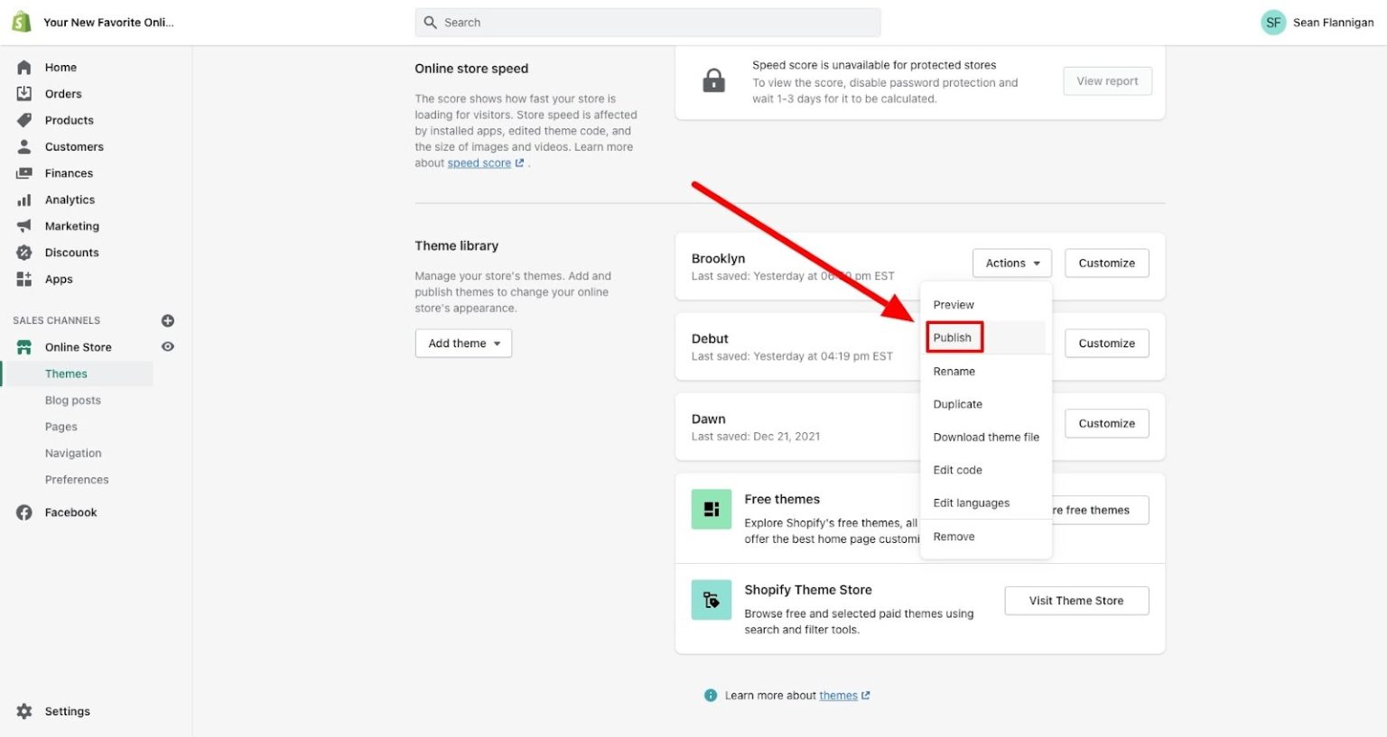Collapse the Brooklyn Actions dropdown
This screenshot has height=737, width=1387.
[x=1011, y=263]
